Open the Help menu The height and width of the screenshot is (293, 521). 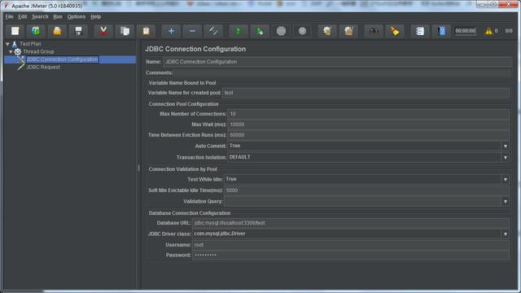tap(96, 16)
